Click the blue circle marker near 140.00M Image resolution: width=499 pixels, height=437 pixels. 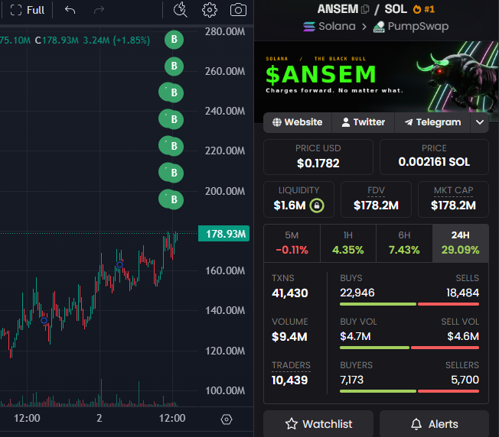[44, 320]
